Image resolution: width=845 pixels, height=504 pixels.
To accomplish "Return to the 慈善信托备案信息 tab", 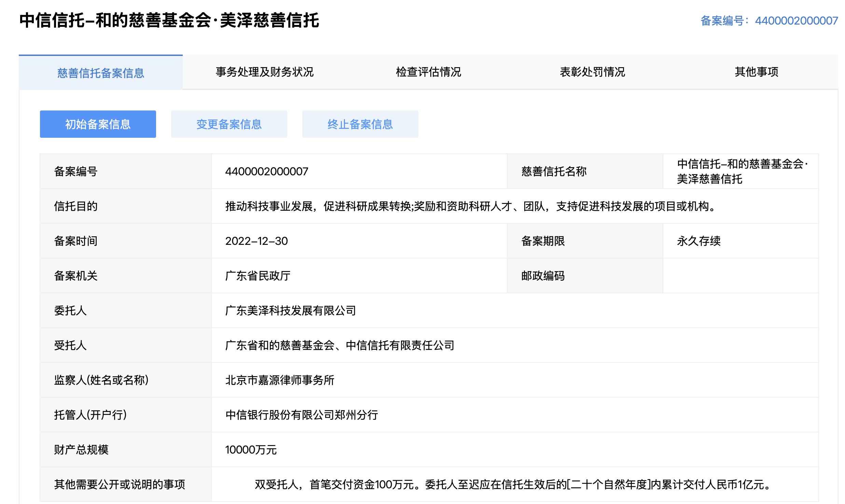I will pos(101,73).
